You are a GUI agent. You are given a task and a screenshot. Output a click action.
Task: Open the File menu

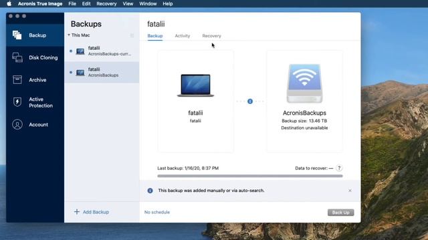click(72, 3)
